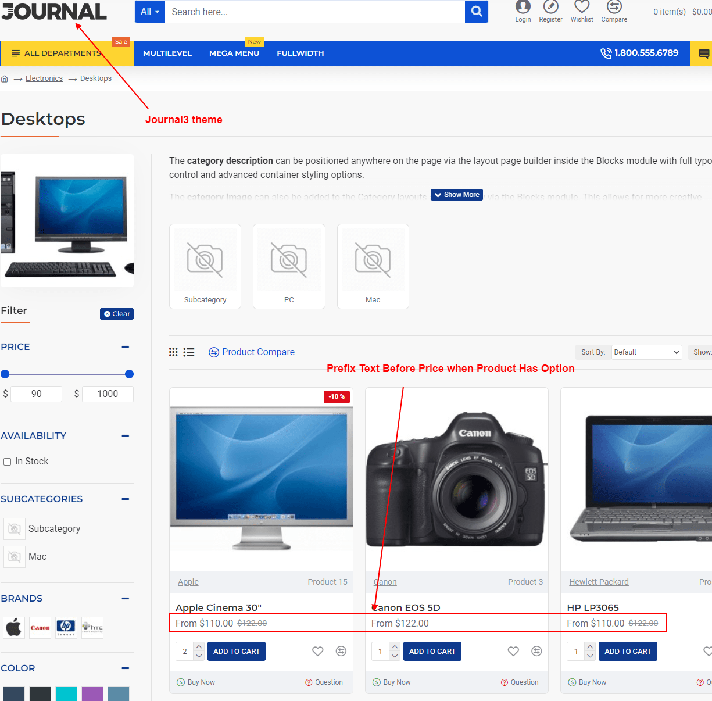Open the All categories search dropdown
This screenshot has width=712, height=701.
click(150, 12)
